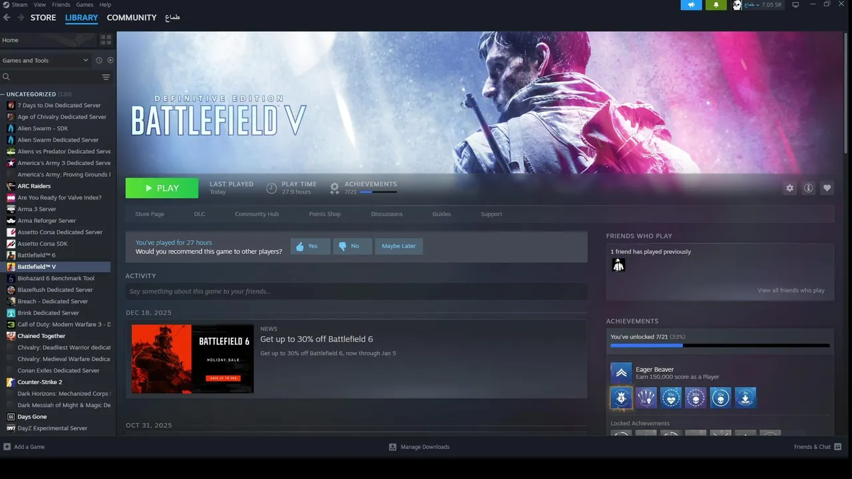Screen dimensions: 852x479
Task: Select the crown 'A' unlocked achievement icon
Action: tap(621, 398)
